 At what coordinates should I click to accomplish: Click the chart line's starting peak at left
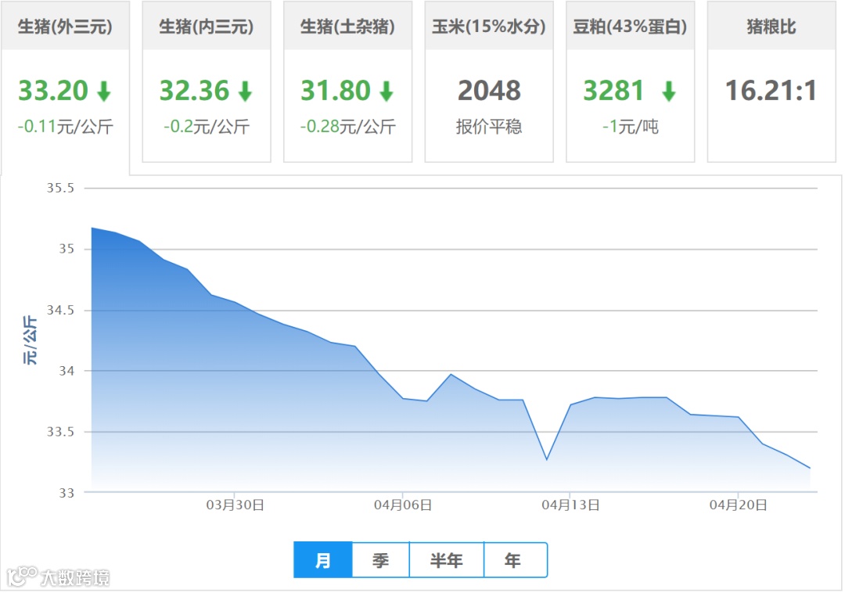[92, 228]
